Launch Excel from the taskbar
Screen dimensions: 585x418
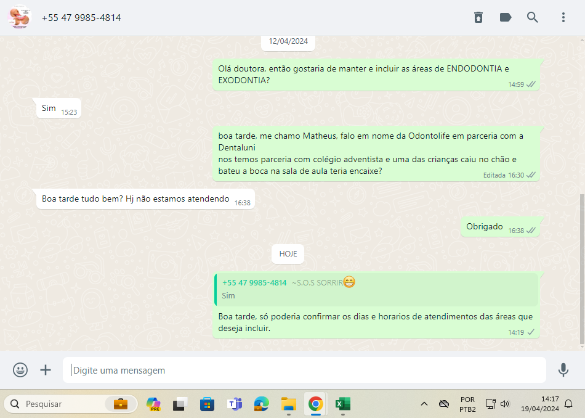[342, 404]
